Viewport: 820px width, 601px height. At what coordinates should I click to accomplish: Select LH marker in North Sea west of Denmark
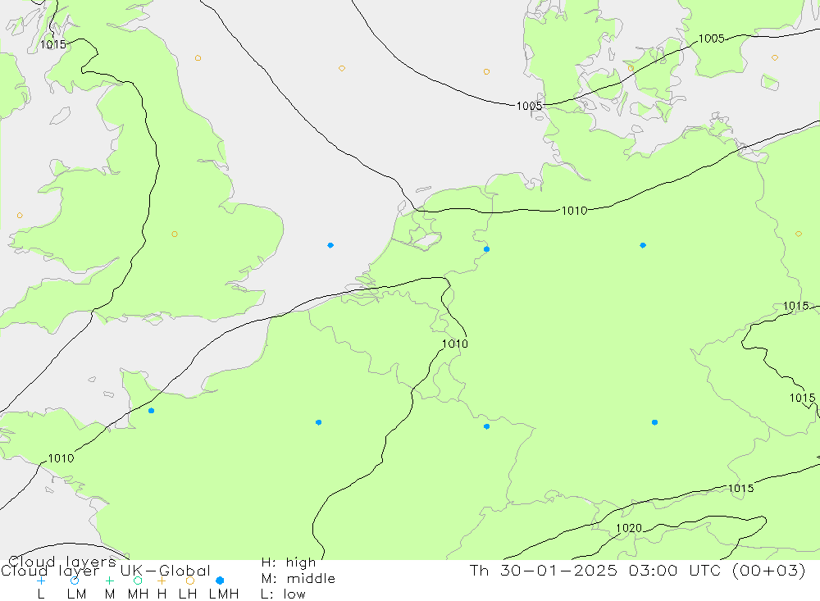click(487, 71)
